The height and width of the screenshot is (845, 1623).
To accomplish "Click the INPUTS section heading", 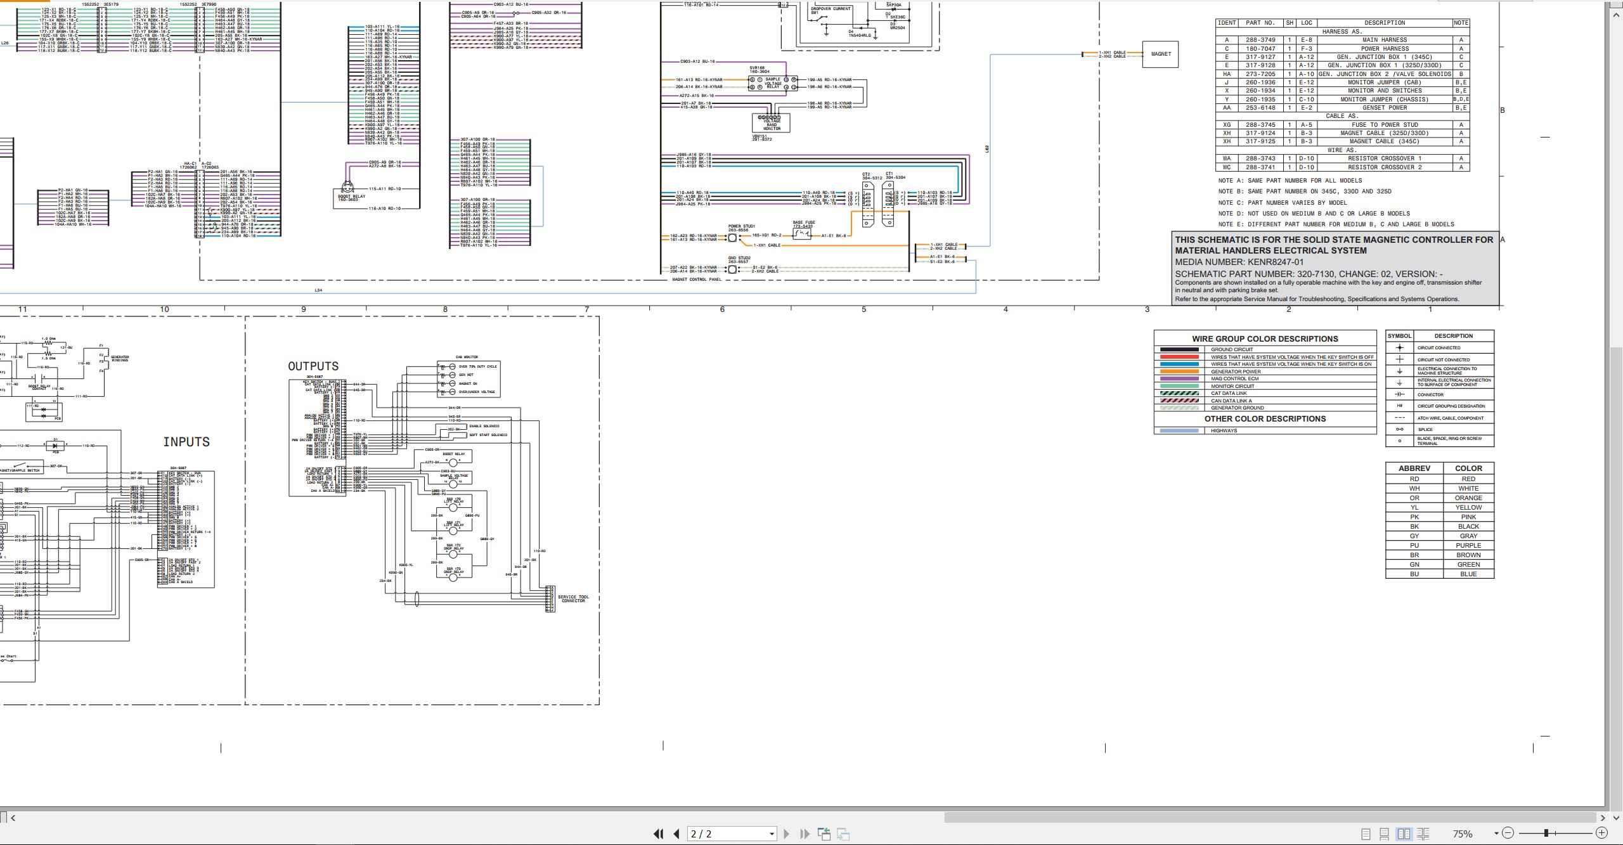I will click(x=186, y=442).
